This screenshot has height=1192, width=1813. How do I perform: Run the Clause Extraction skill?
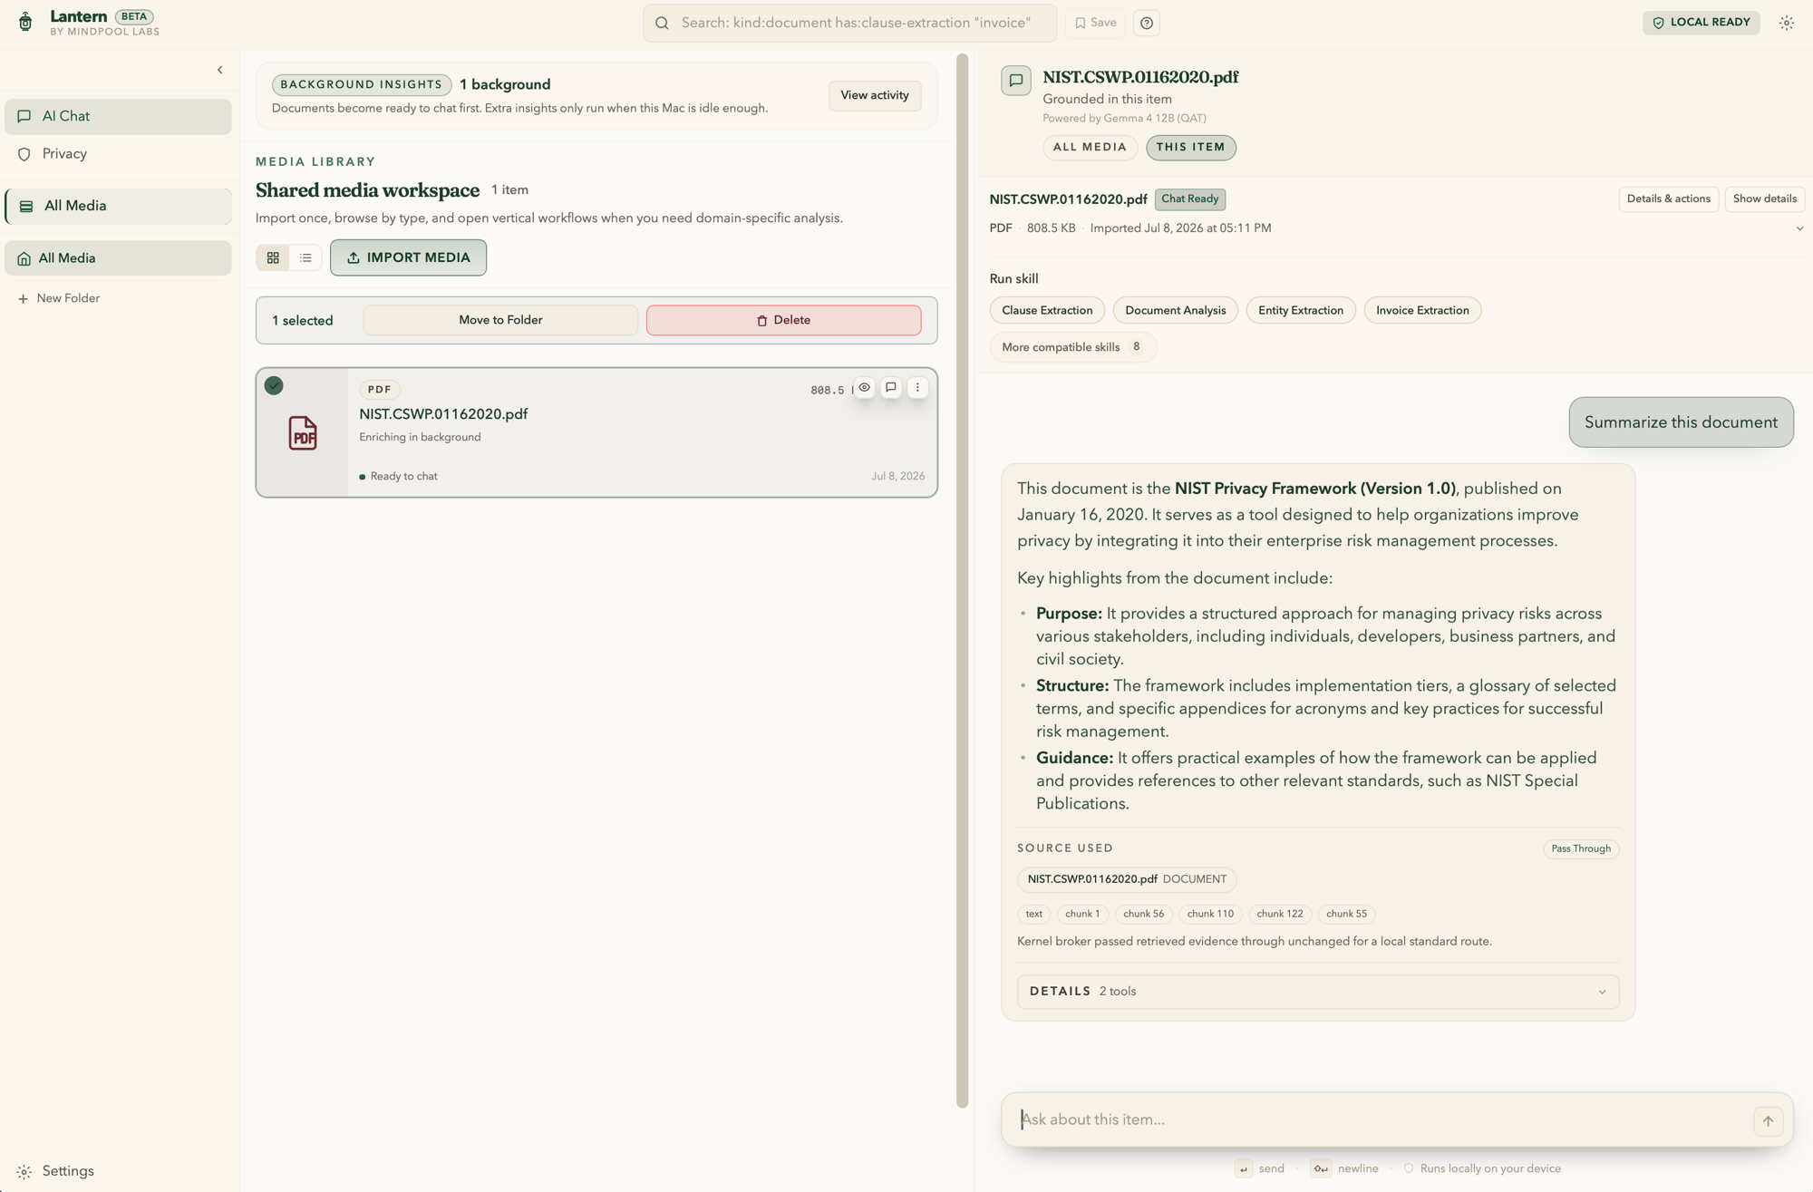[1047, 311]
